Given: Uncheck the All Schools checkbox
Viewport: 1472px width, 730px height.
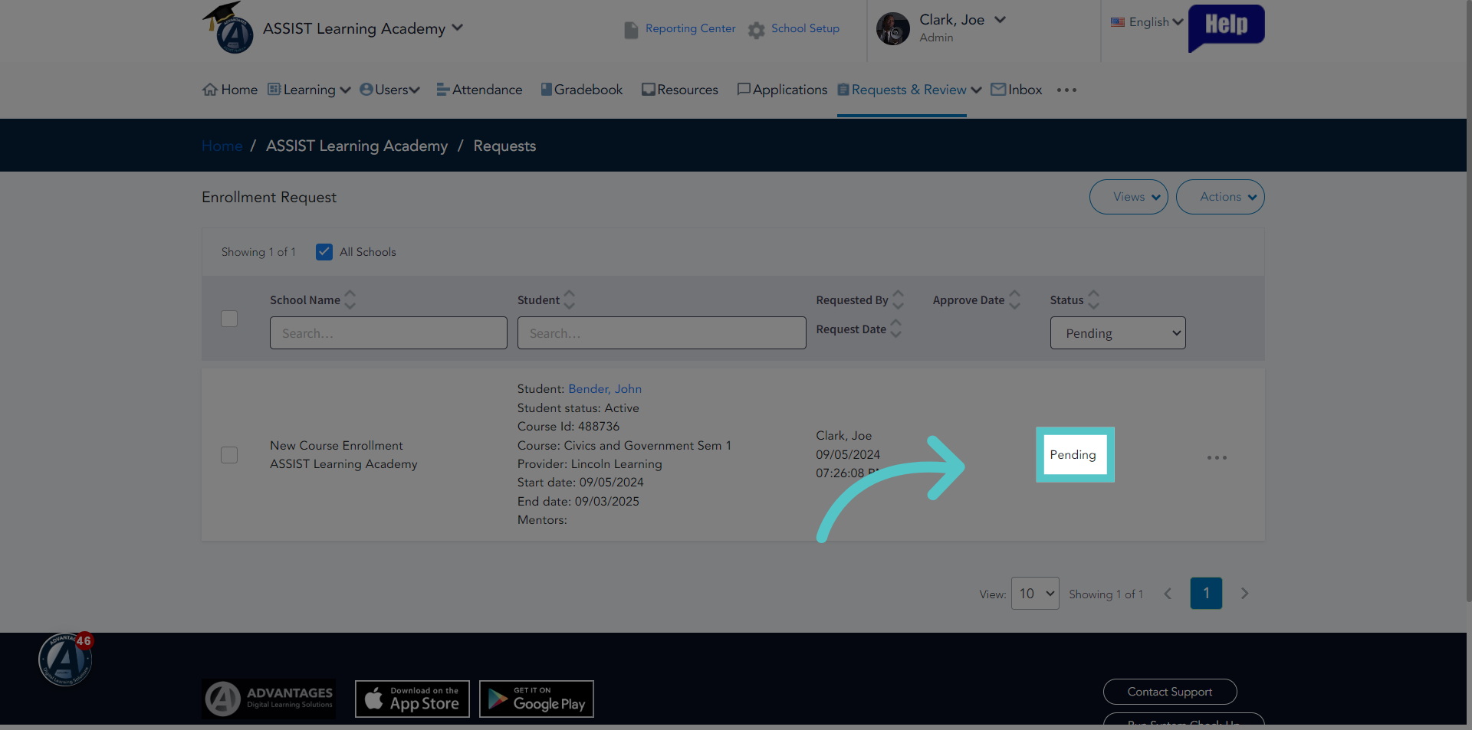Looking at the screenshot, I should (324, 252).
